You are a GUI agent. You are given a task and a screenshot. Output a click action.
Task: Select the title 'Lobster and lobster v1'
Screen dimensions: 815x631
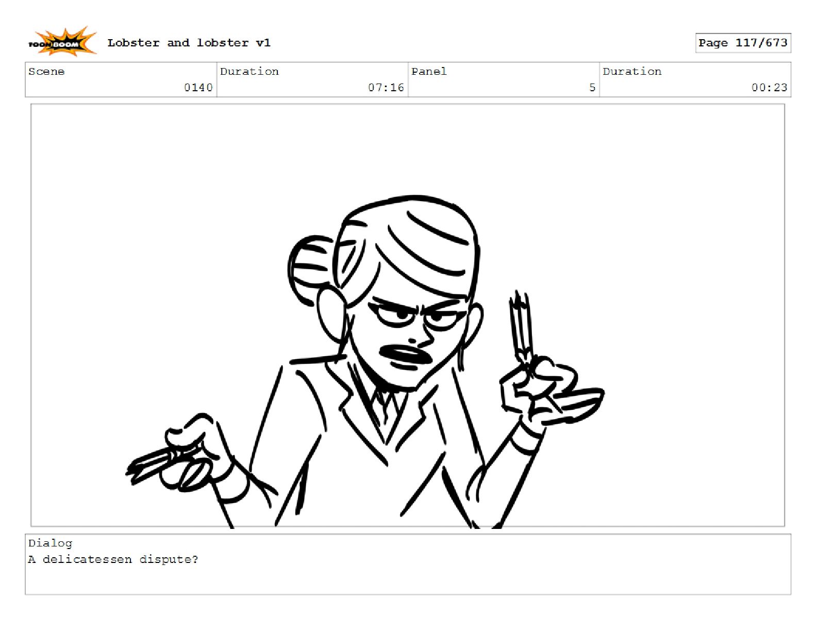tap(189, 43)
